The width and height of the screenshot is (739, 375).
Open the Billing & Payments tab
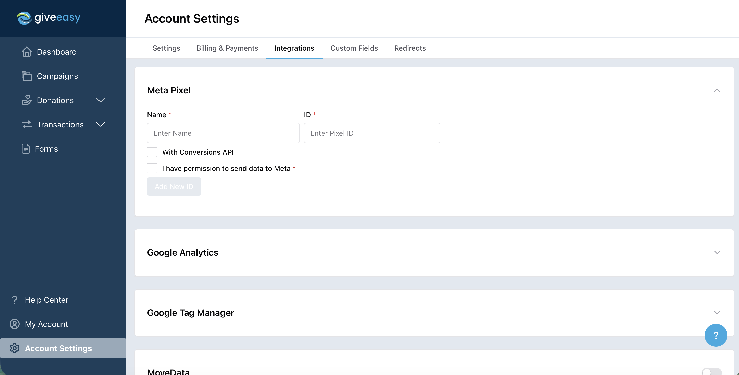pyautogui.click(x=227, y=48)
